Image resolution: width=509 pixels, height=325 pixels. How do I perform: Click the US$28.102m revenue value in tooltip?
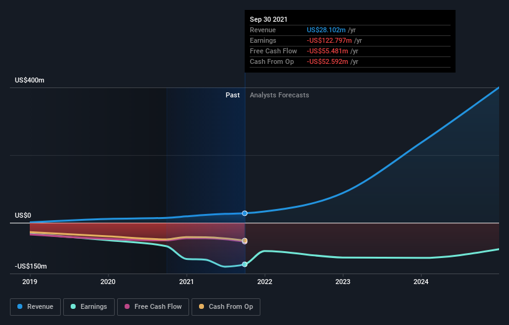326,30
